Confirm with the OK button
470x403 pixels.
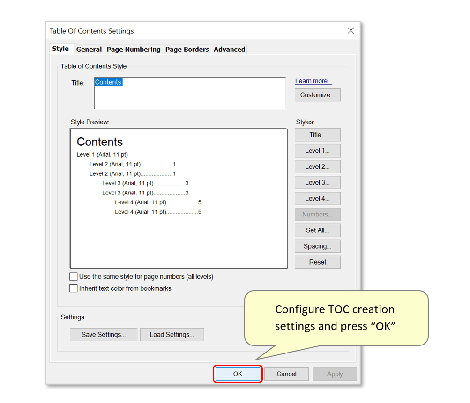[238, 374]
